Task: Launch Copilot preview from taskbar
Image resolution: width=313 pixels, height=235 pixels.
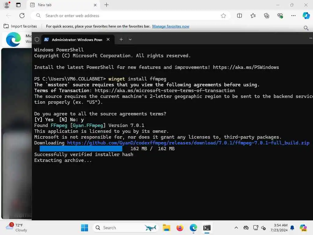Action: coord(303,228)
